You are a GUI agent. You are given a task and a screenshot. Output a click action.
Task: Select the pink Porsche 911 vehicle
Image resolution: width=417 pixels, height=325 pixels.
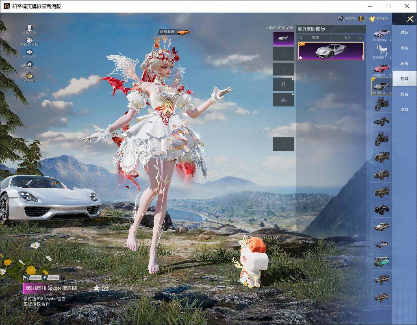point(382,69)
